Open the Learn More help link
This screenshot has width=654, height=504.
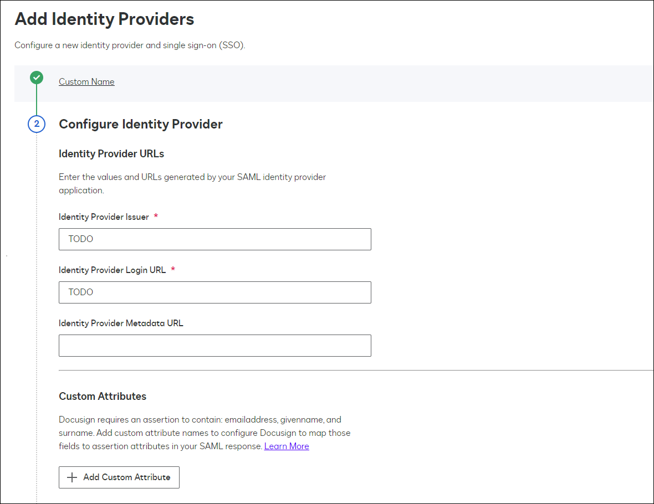click(287, 446)
